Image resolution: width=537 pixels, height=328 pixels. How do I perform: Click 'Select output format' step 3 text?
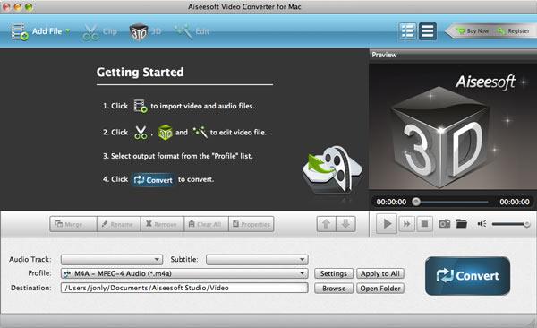tap(178, 156)
